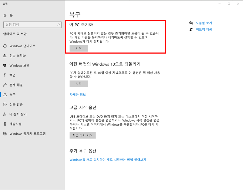Start 이 PC 초기화 with 시작 button
Viewport: 243px width, 190px height.
pos(79,48)
